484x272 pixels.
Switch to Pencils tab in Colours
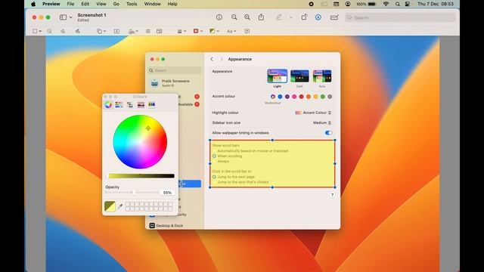click(151, 105)
